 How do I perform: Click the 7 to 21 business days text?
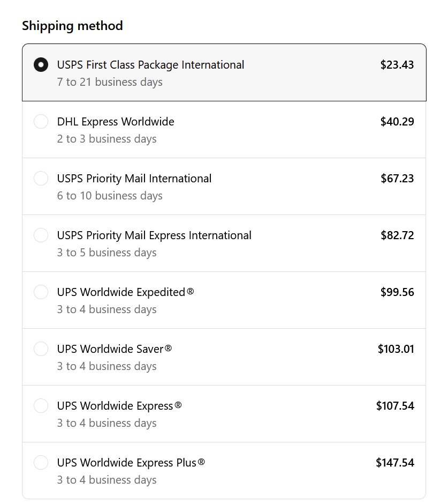coord(110,82)
